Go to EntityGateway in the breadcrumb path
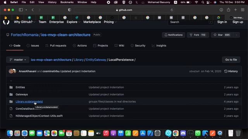Image resolution: width=248 pixels, height=139 pixels. tap(96, 60)
